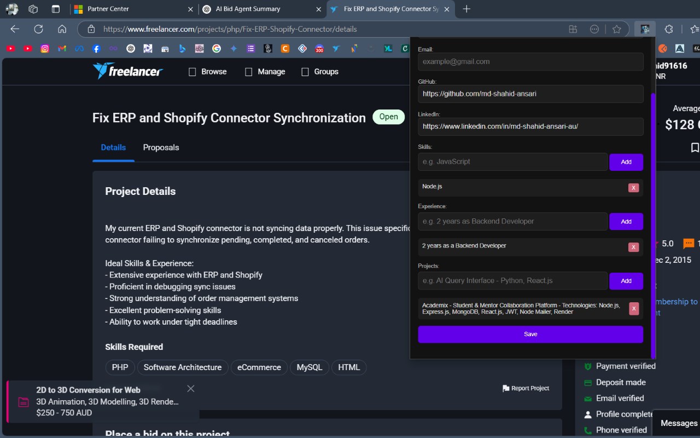
Task: Click the HTML skill tag
Action: point(349,367)
